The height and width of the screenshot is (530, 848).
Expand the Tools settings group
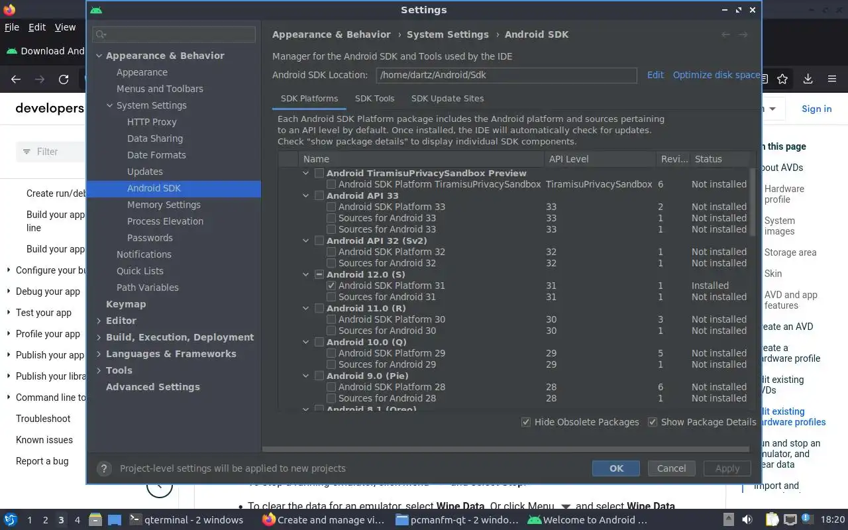(99, 370)
